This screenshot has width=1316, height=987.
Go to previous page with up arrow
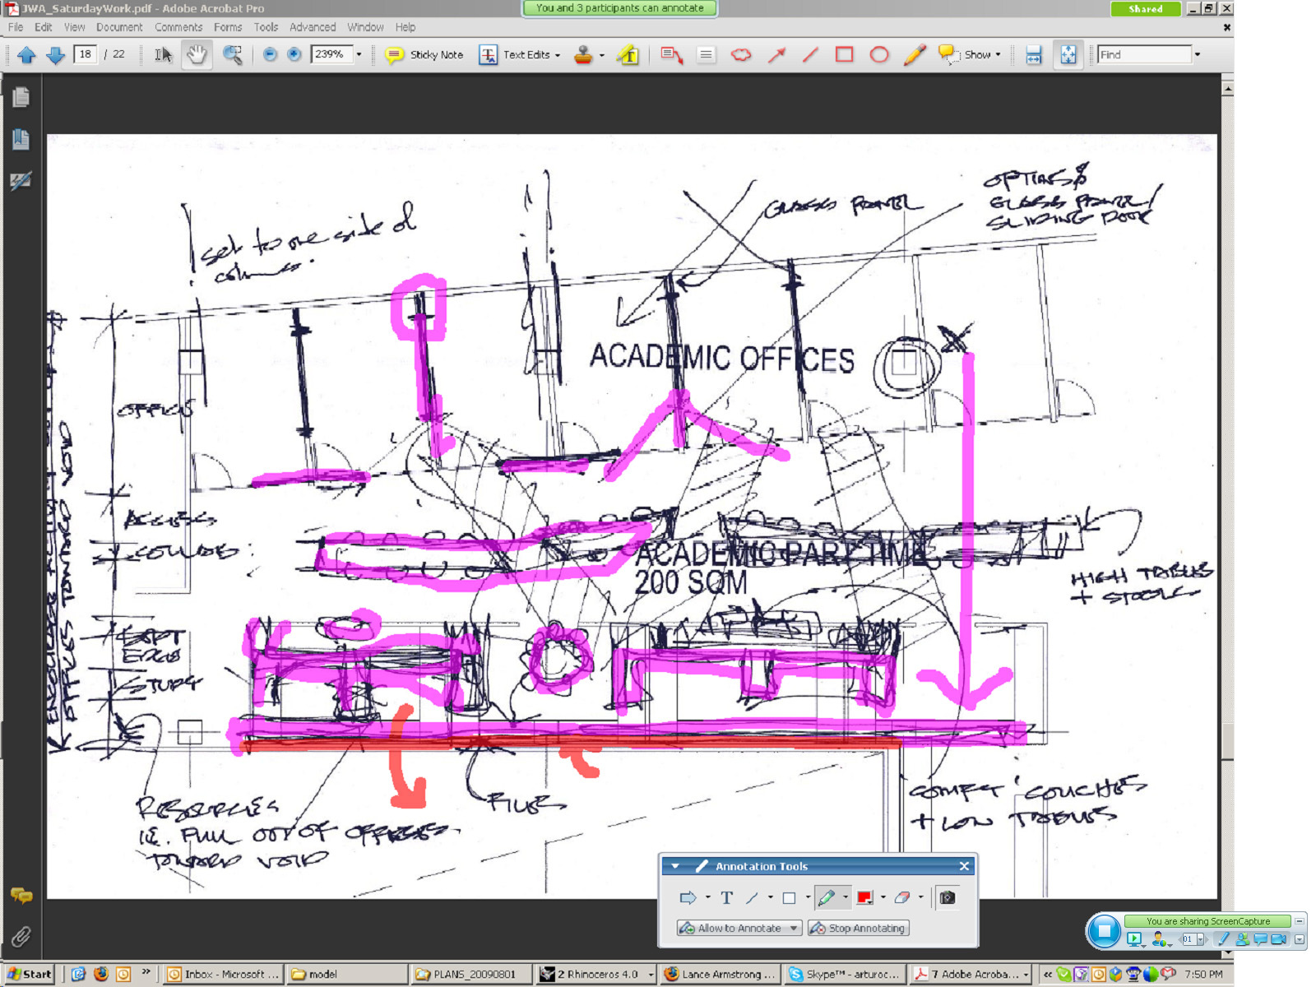[26, 55]
